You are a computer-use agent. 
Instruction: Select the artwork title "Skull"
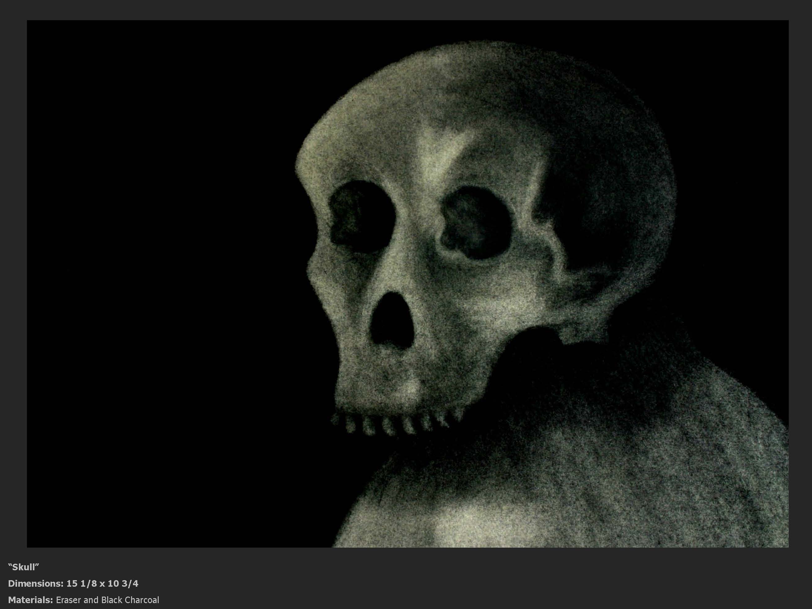pyautogui.click(x=24, y=567)
